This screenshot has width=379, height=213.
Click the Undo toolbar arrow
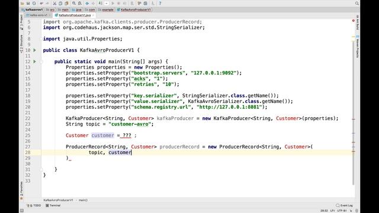pyautogui.click(x=41, y=4)
